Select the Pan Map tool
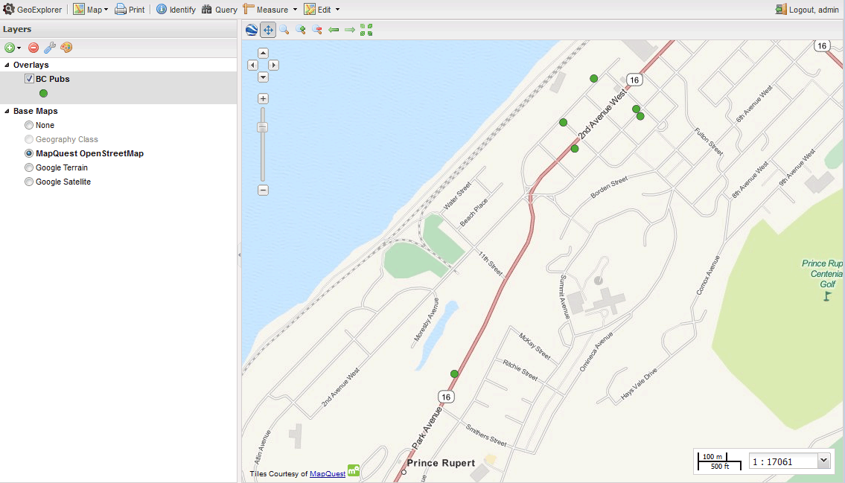This screenshot has height=483, width=845. (268, 30)
